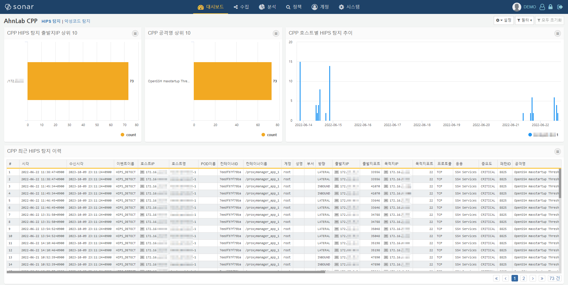Screen dimensions: 568x285
Task: Go to first page of results
Action: point(496,278)
